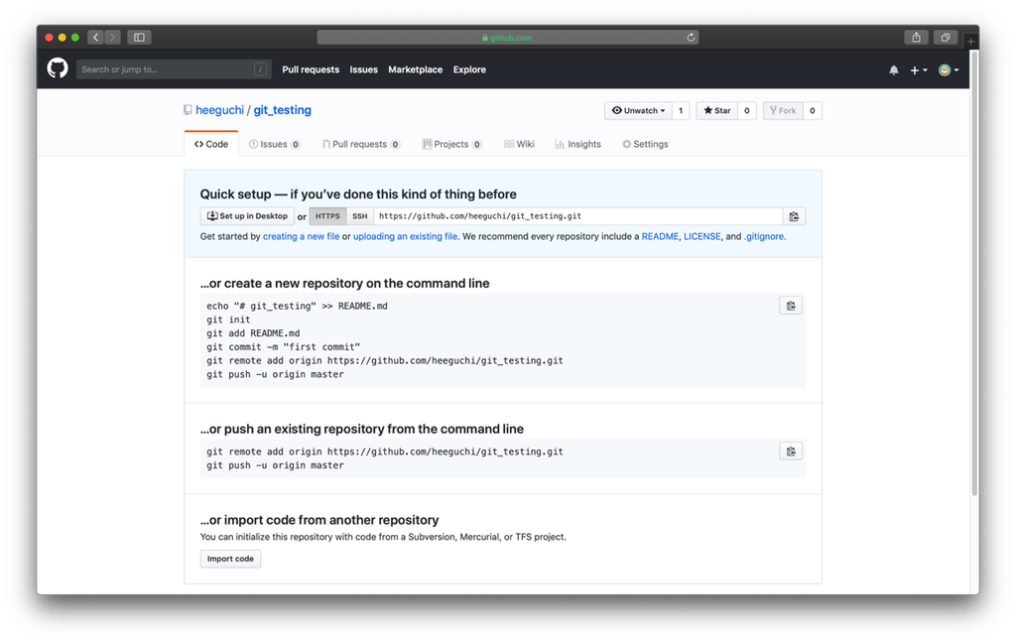
Task: Click the repository clone URL field
Action: click(578, 216)
